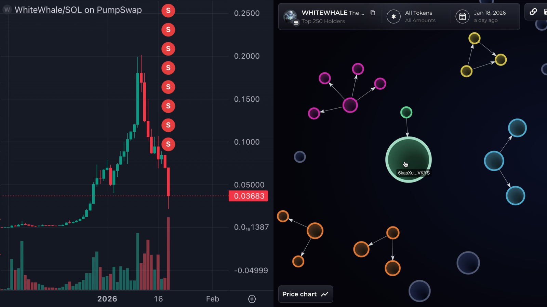Click the 6kasXu...VKYS address tooltip
The image size is (547, 307).
coord(414,173)
